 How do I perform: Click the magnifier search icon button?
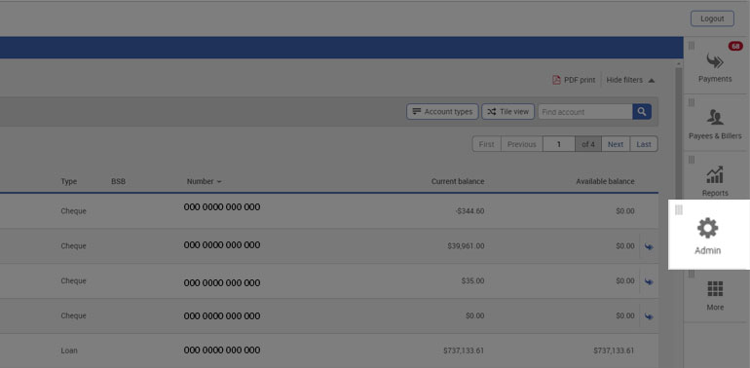pos(642,112)
